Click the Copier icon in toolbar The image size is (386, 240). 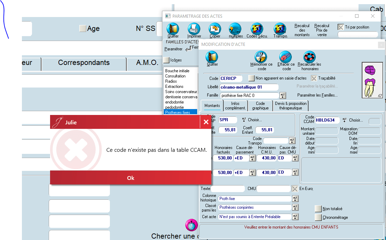click(215, 28)
